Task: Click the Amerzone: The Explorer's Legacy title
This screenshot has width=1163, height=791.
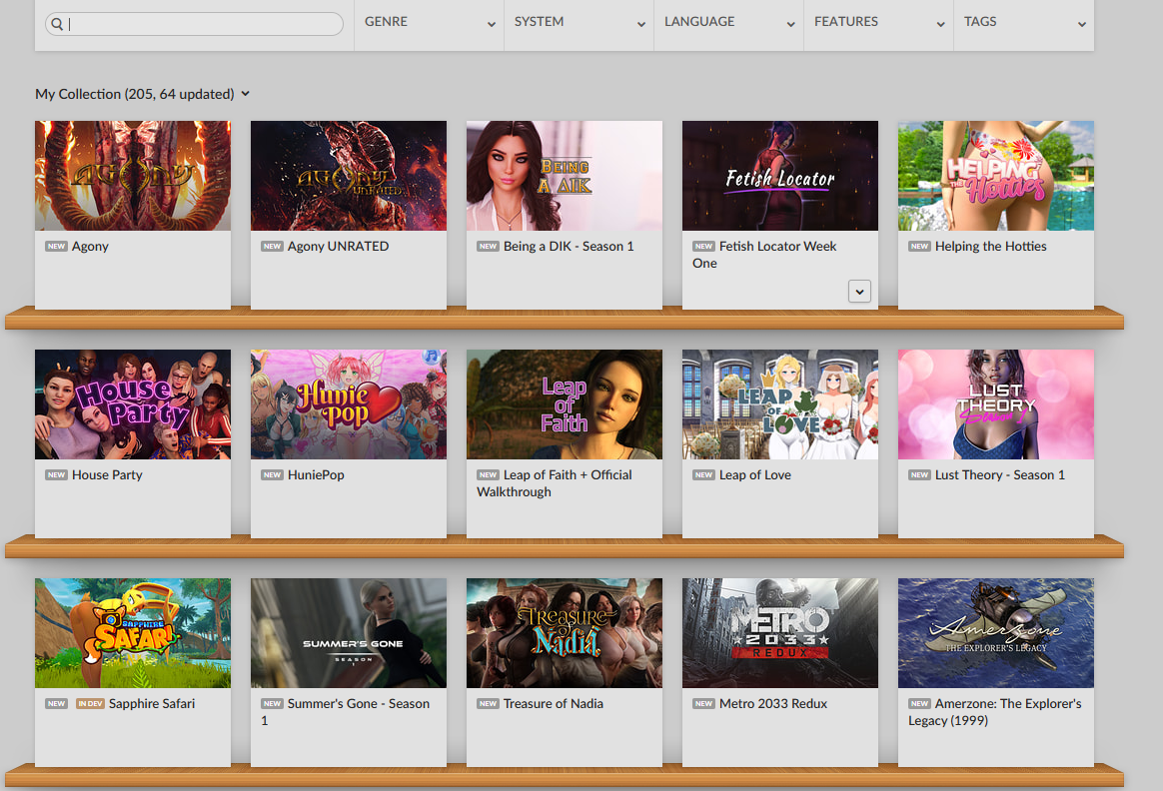Action: 994,712
